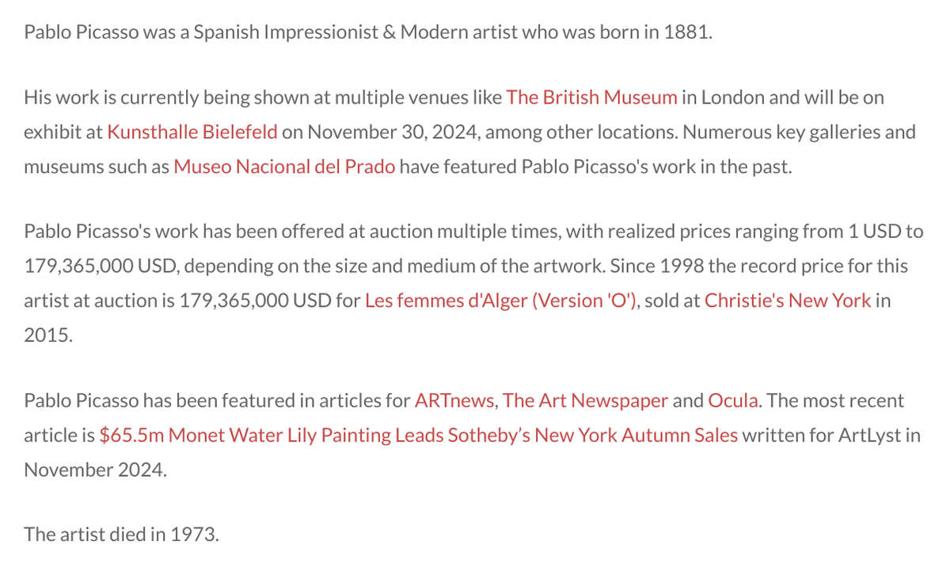Open The British Museum link
This screenshot has width=950, height=571.
coord(591,97)
